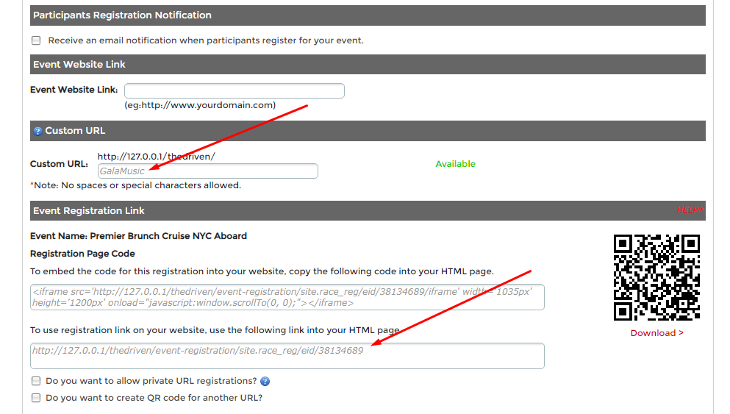Toggle the allow private URL registrations checkbox

point(36,382)
